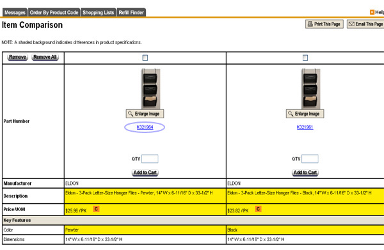Click the orange C icon beside $23.82

(x=258, y=209)
